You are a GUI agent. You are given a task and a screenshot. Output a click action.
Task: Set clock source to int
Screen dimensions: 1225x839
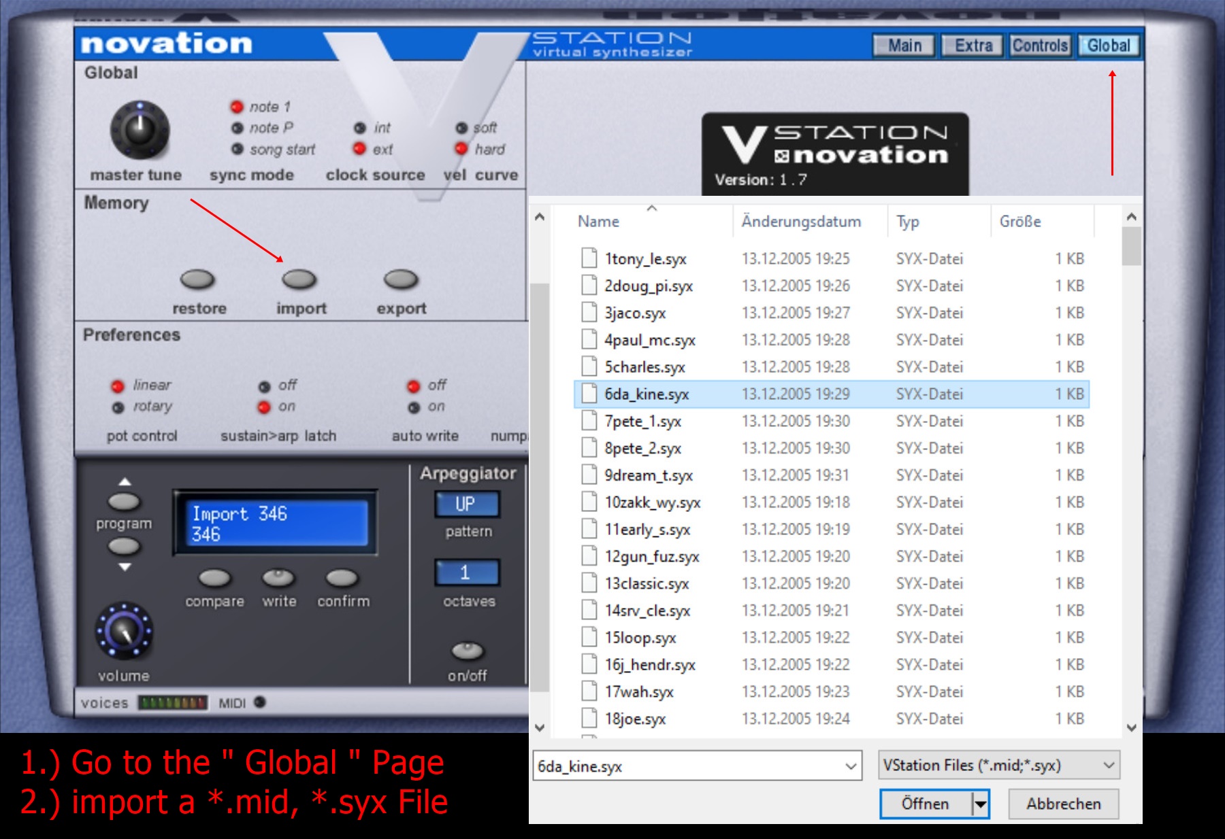(x=360, y=128)
